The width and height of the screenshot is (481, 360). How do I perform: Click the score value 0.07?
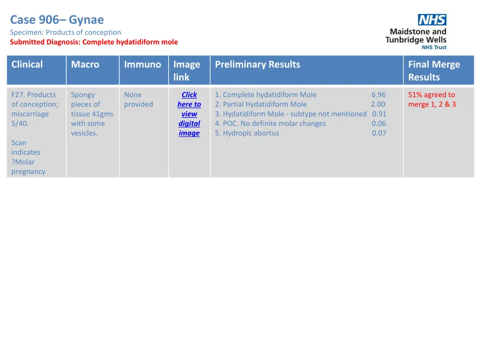coord(379,133)
